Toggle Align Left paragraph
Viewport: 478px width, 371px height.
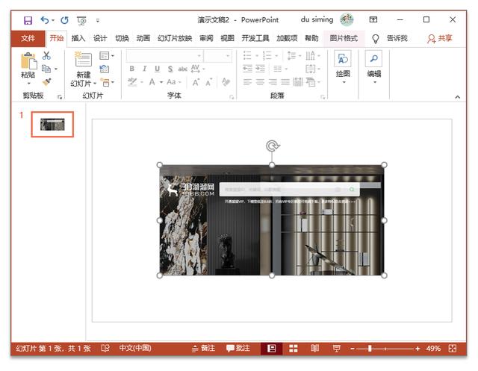(247, 81)
